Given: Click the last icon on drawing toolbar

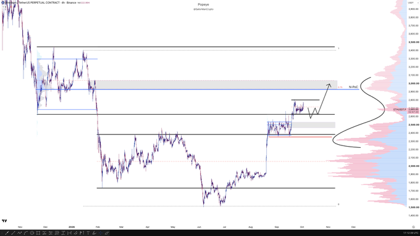Looking at the screenshot, I should tap(107, 233).
